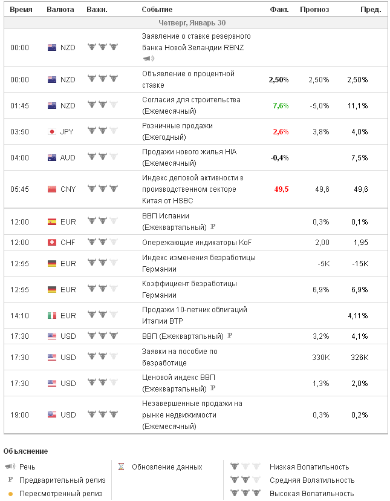Click the China flag beside CNY

52,189
